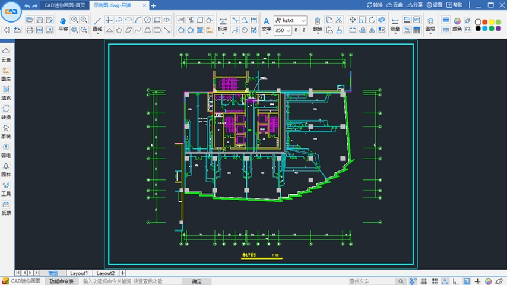Select the circle drawing tool
This screenshot has width=507, height=285.
click(x=147, y=20)
